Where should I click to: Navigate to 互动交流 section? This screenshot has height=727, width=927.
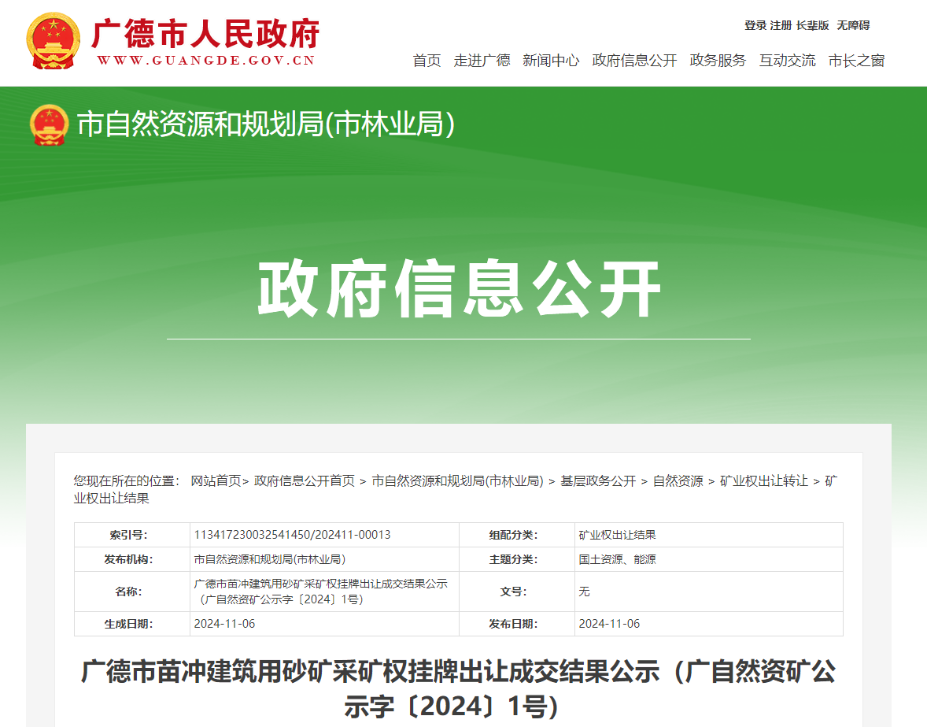pos(787,61)
